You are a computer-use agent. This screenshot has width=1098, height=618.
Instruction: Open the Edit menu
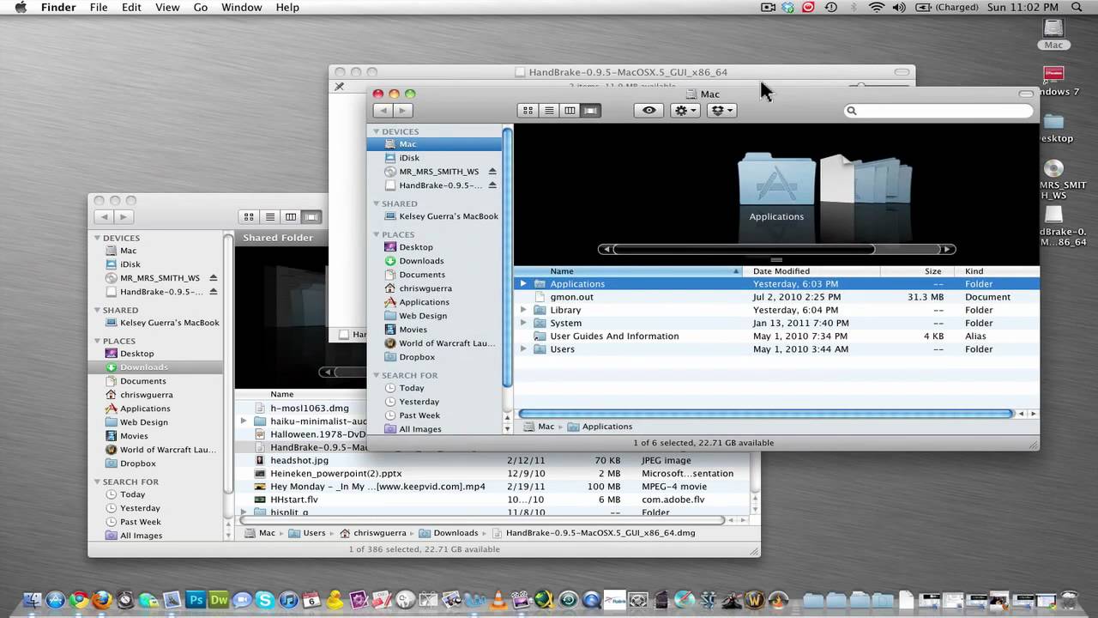point(131,7)
